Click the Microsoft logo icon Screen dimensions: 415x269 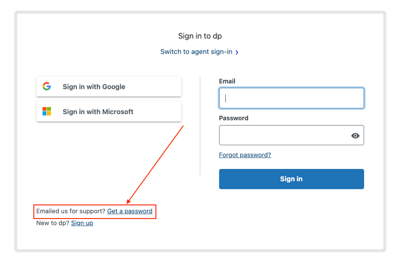point(47,111)
